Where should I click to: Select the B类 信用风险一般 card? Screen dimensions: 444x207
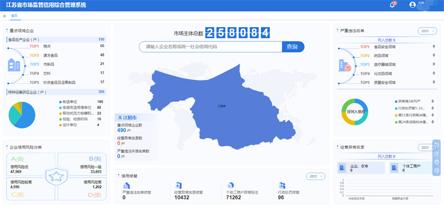coord(82,164)
